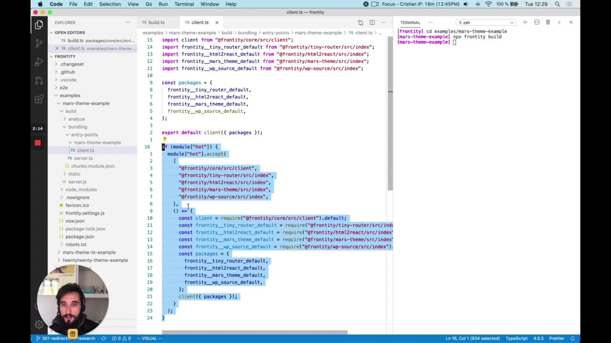Image resolution: width=611 pixels, height=343 pixels.
Task: Split the terminal pane
Action: (x=537, y=22)
